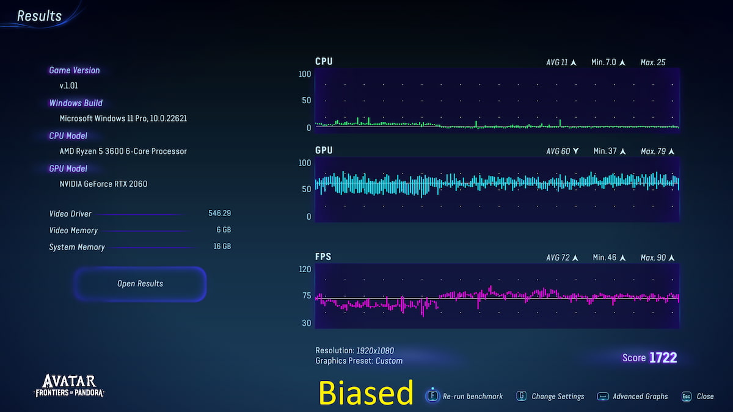Click the Results title heading
The image size is (733, 412).
(x=39, y=16)
